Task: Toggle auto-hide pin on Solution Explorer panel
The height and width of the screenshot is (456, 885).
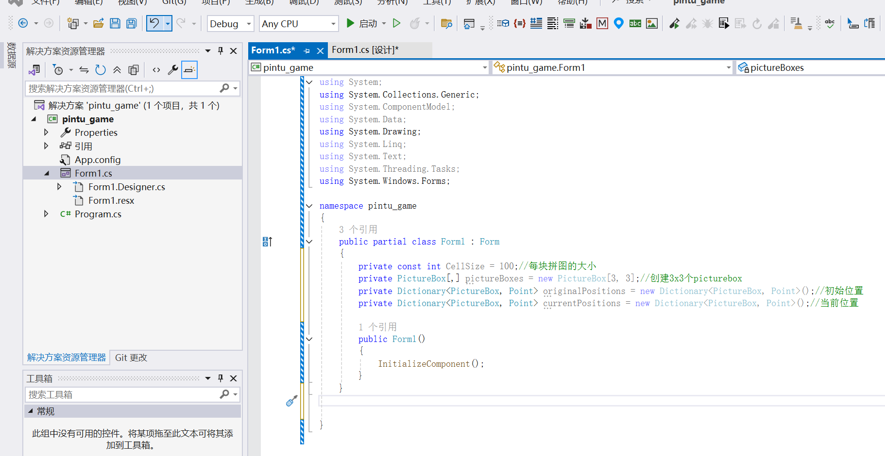Action: (221, 51)
